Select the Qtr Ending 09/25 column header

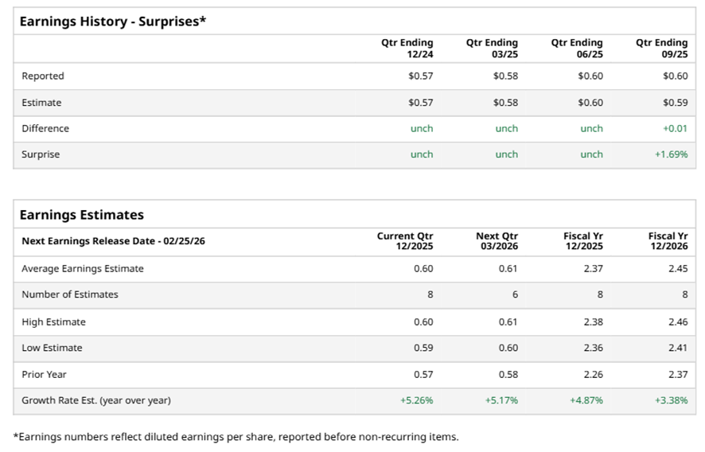[x=661, y=48]
